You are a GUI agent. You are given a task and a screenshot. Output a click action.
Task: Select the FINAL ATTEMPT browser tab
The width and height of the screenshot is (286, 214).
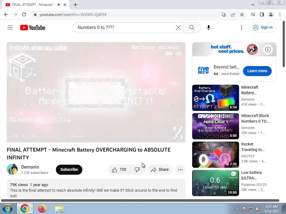[x=33, y=5]
